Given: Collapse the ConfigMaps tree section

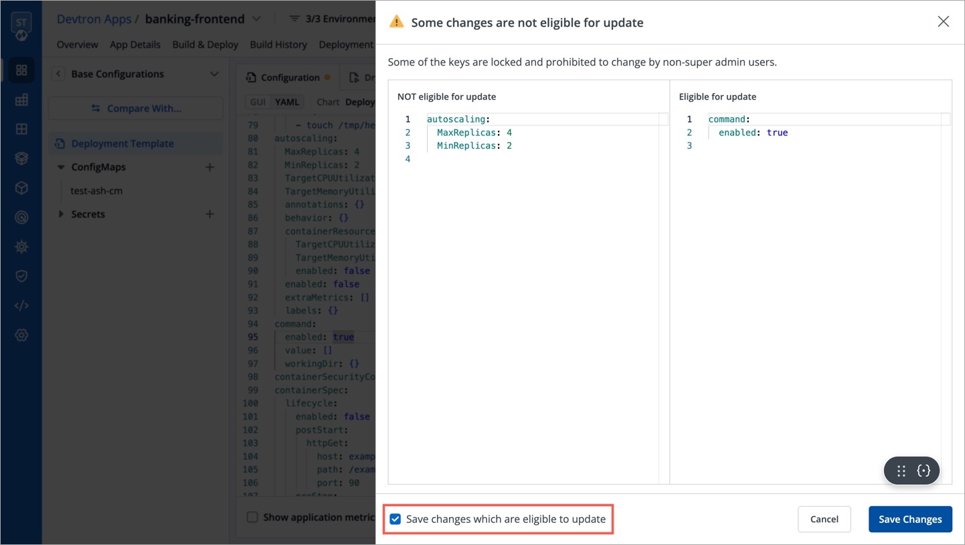Looking at the screenshot, I should tap(61, 167).
